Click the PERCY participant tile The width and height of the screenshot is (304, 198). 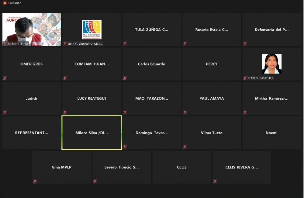point(212,64)
